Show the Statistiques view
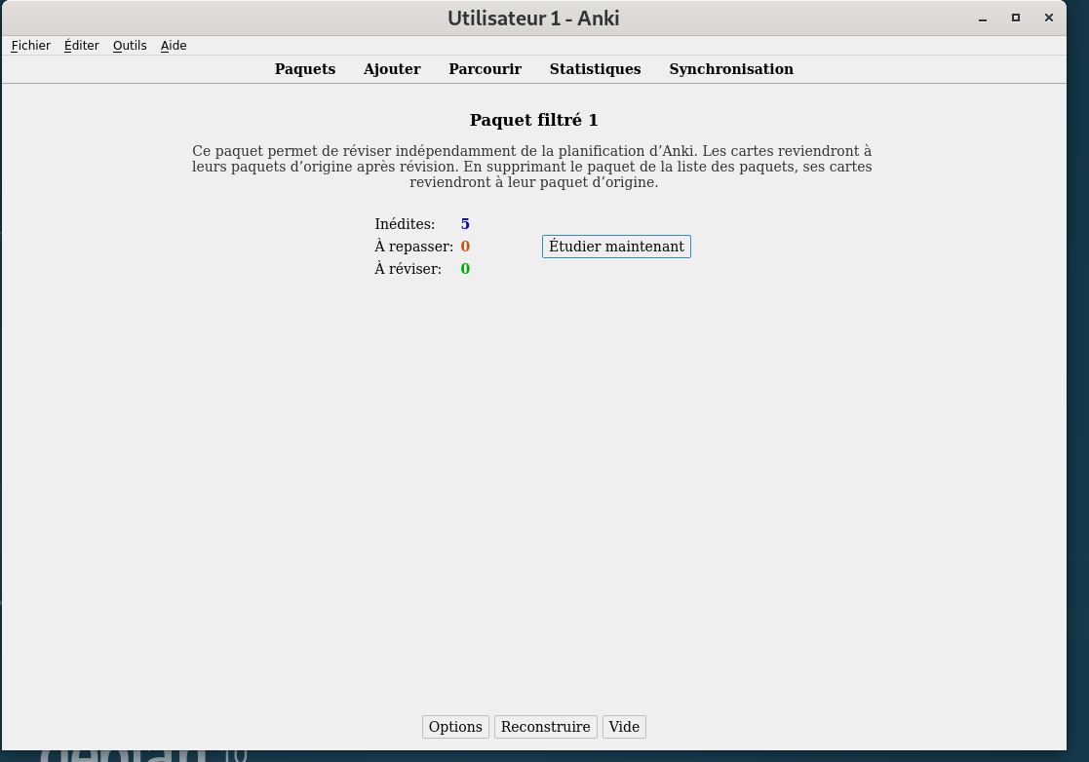This screenshot has width=1089, height=762. click(x=595, y=69)
